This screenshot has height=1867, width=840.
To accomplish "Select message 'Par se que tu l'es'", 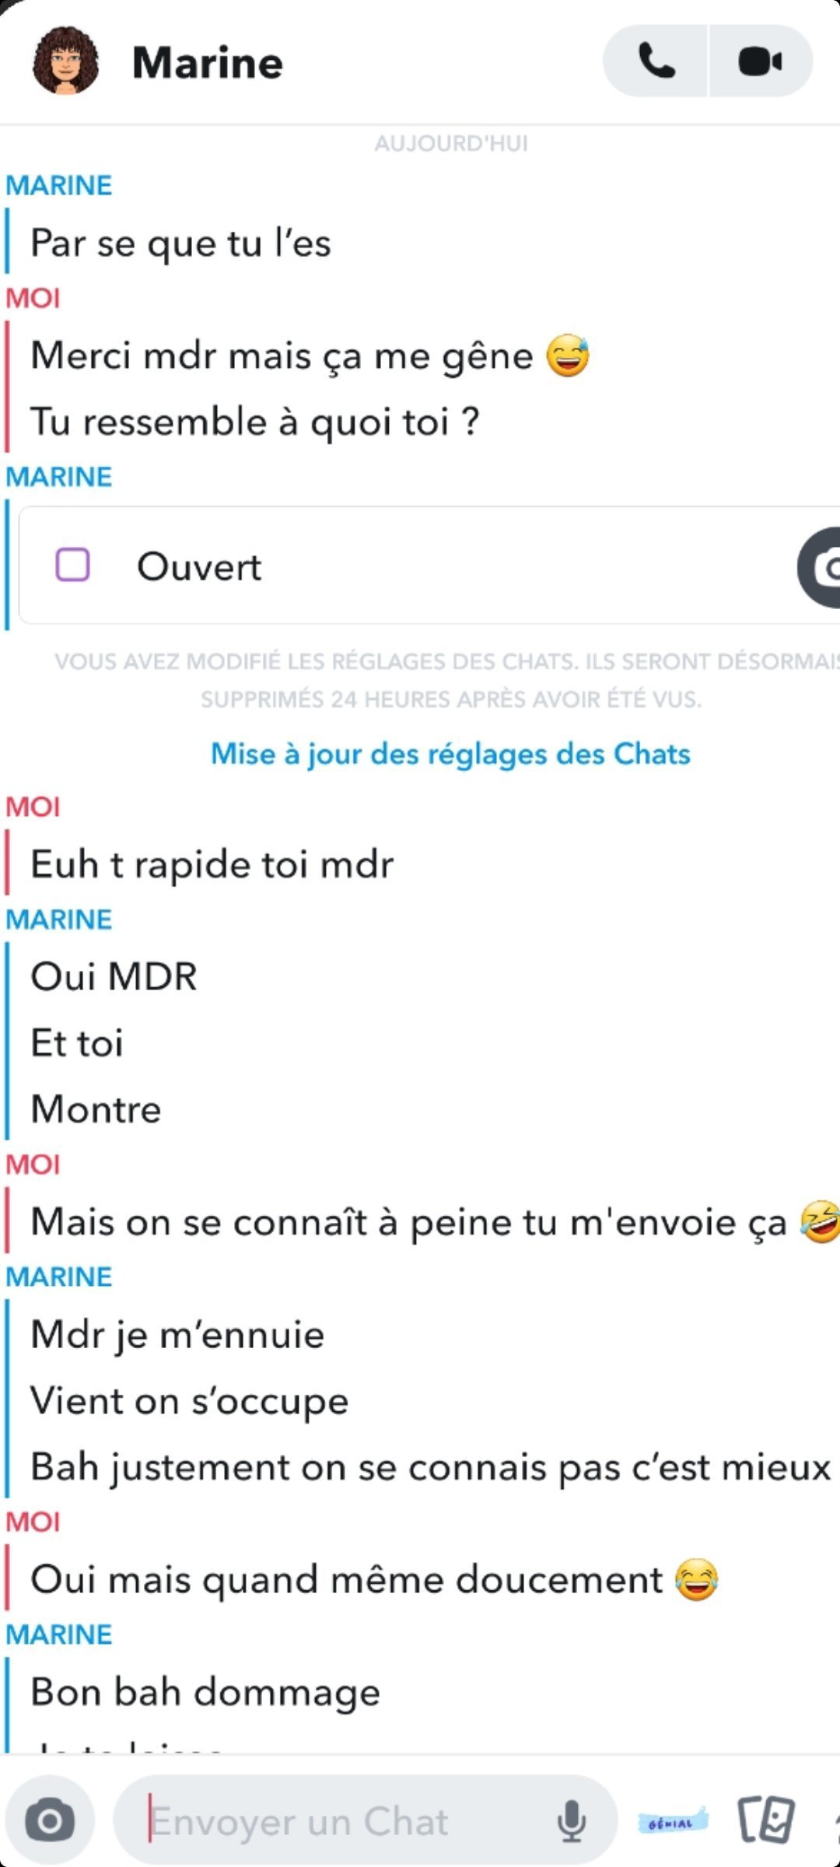I will click(180, 243).
